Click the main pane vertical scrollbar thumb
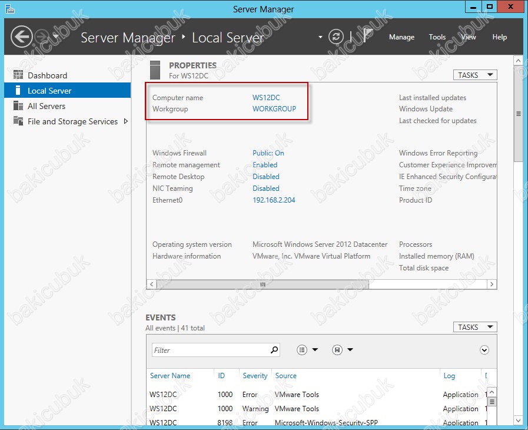Viewport: 528px width, 430px height. pyautogui.click(x=518, y=114)
